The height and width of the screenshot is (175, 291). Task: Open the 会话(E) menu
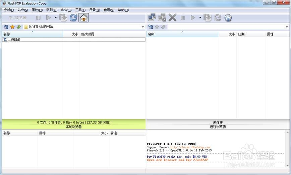pyautogui.click(x=9, y=10)
